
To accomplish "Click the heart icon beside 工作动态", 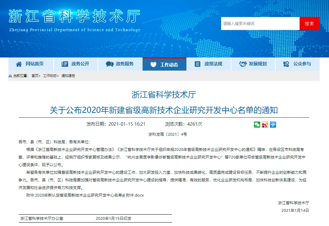I will [x=154, y=64].
